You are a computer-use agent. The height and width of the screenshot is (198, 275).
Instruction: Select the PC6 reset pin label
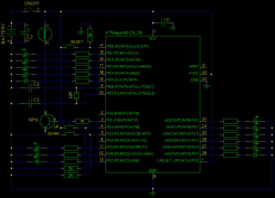pyautogui.click(x=179, y=160)
